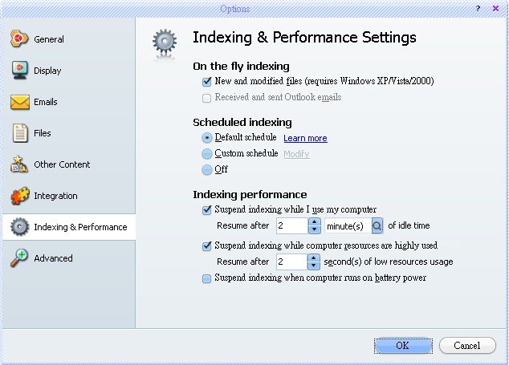The width and height of the screenshot is (509, 365).
Task: Uncheck New and modified files checkbox
Action: [207, 82]
